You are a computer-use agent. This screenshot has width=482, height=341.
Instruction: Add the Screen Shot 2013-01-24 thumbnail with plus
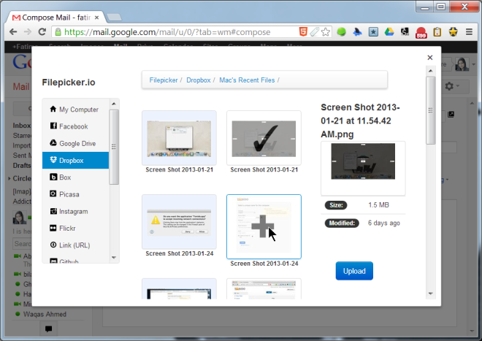[x=264, y=226]
